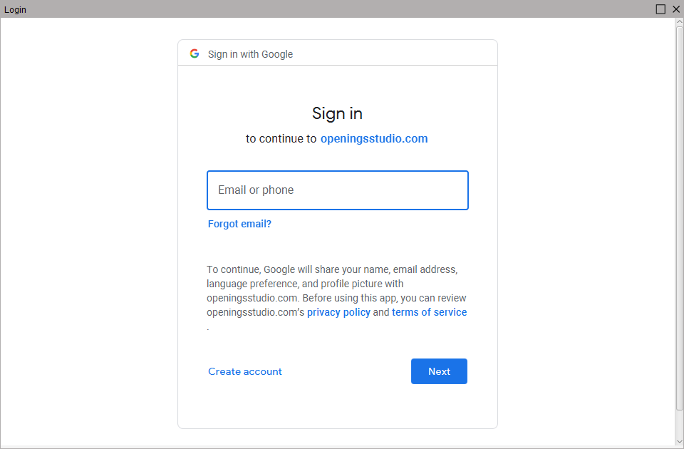Click inside the email input box

tap(337, 190)
